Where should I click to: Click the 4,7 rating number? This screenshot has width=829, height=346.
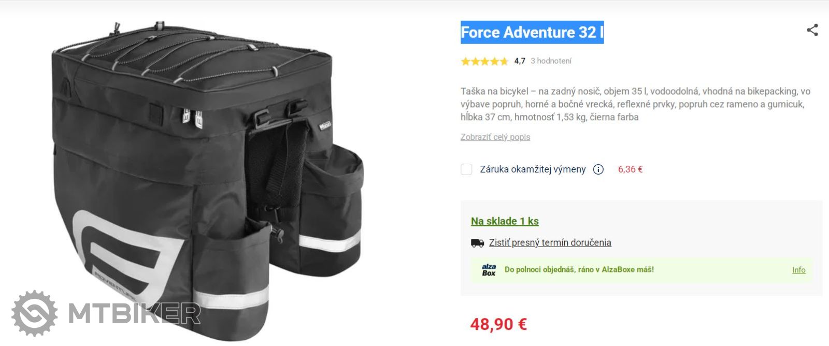(520, 61)
